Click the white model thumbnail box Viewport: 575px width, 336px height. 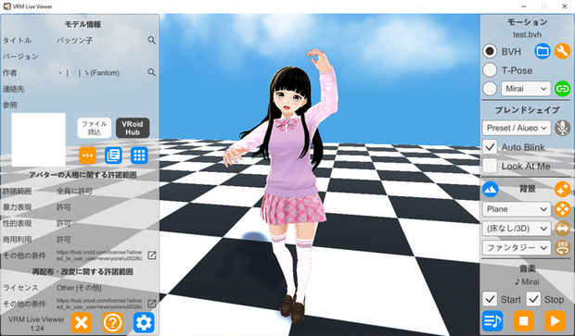click(39, 140)
